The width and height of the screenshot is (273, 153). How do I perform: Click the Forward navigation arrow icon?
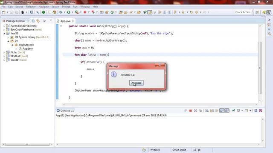[205, 12]
